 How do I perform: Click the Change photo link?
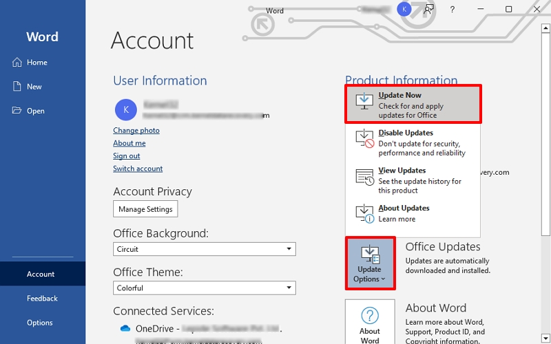pyautogui.click(x=136, y=131)
